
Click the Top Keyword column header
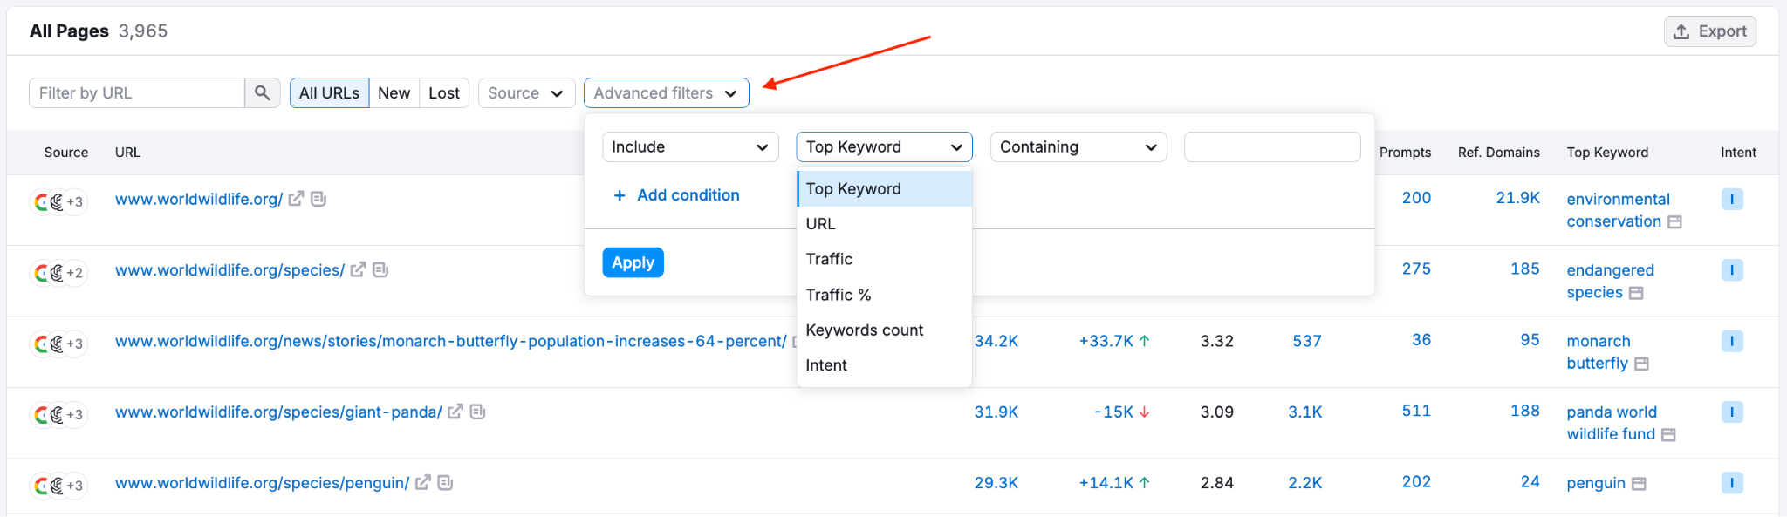tap(1607, 153)
